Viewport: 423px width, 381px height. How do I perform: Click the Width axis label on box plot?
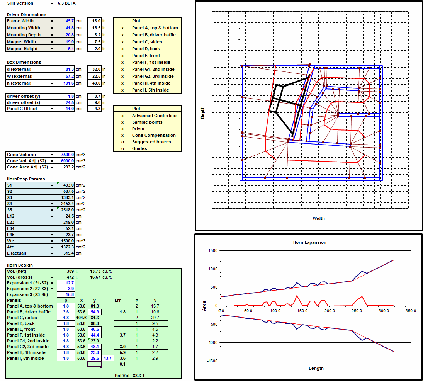click(x=319, y=218)
